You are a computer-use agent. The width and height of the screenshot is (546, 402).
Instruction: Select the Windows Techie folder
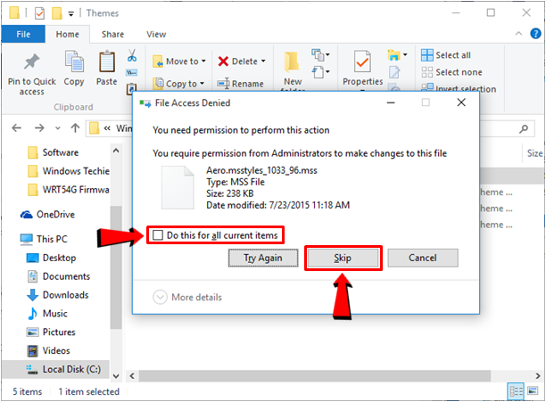click(x=68, y=171)
